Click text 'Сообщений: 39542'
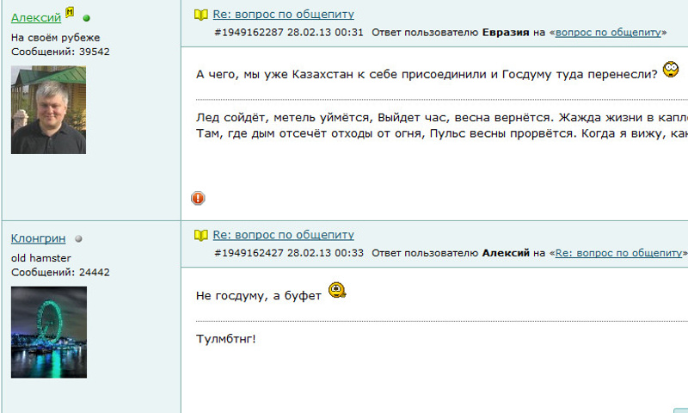The width and height of the screenshot is (688, 413). point(60,52)
